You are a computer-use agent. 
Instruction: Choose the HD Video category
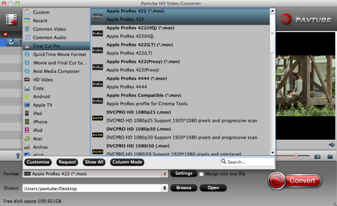point(43,80)
